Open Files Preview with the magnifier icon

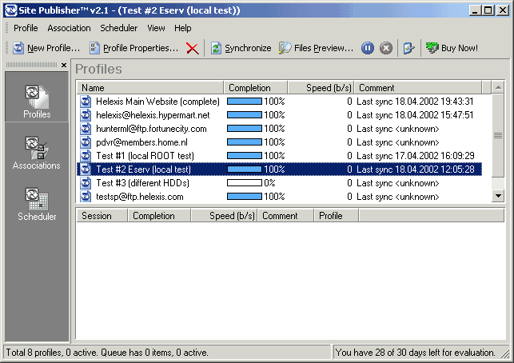[285, 48]
